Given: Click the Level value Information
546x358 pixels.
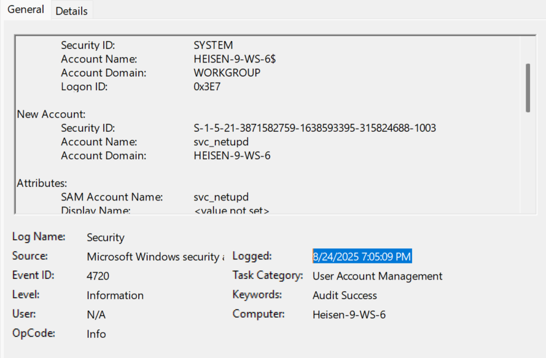Looking at the screenshot, I should (x=115, y=295).
